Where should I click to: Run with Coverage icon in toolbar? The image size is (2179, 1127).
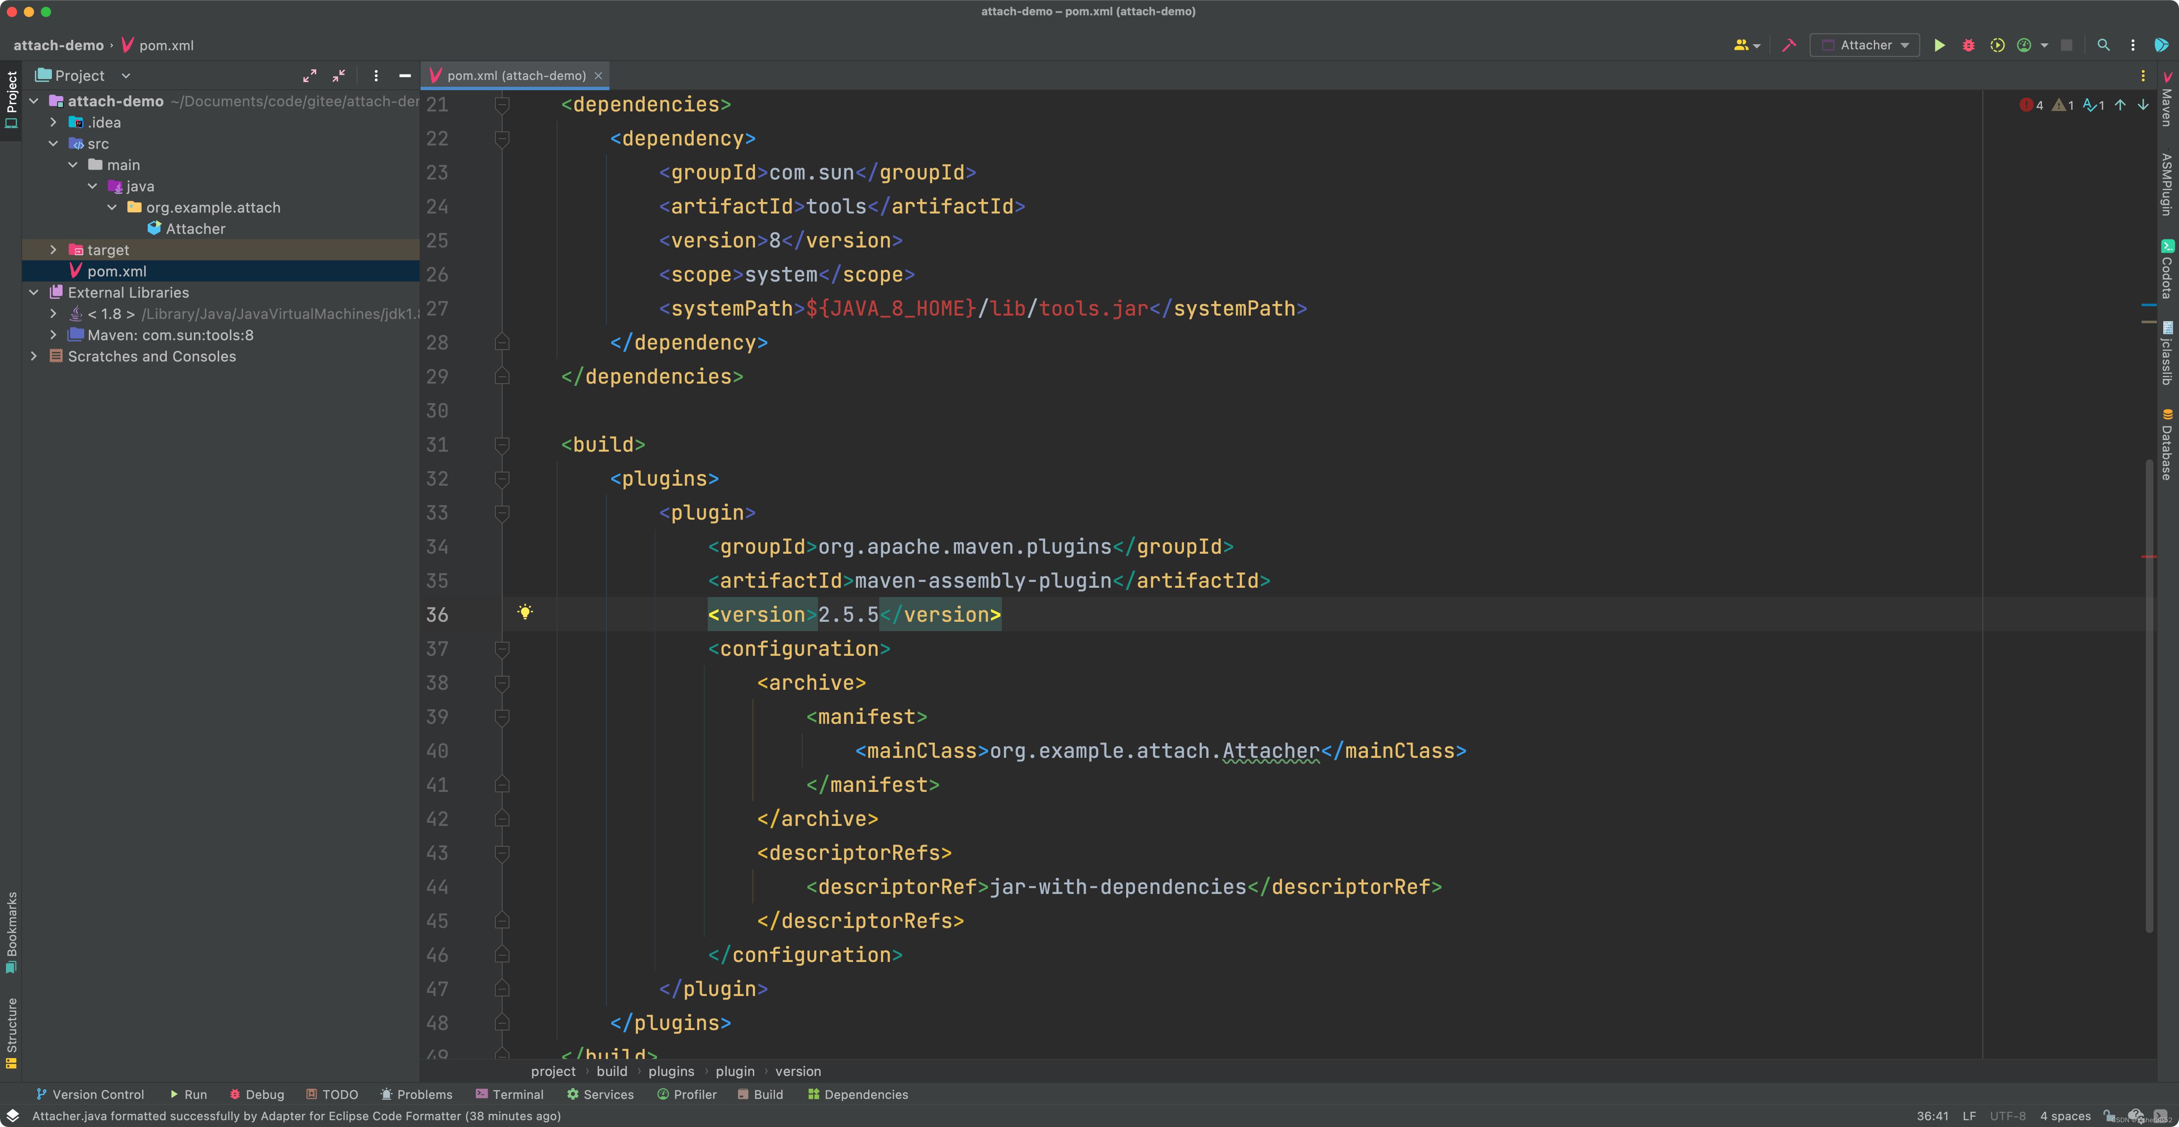point(1997,46)
